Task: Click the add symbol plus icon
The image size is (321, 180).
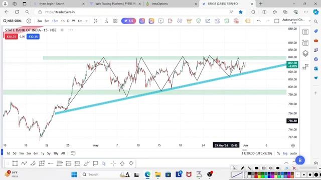Action: (x=29, y=21)
